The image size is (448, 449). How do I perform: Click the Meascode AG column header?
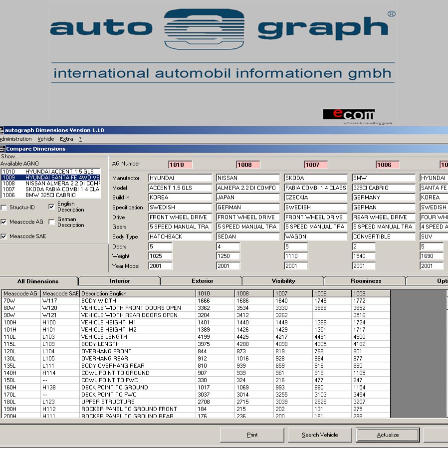[x=21, y=293]
